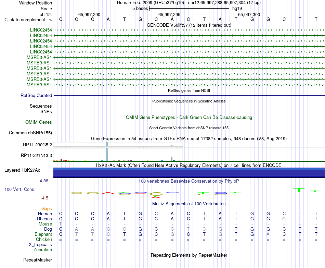
Task: Click the Zebrafish species label
Action: click(43, 249)
